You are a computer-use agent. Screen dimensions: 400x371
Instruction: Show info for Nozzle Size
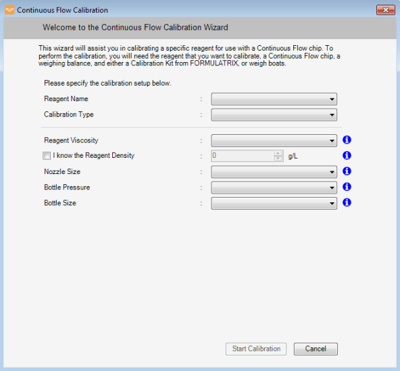347,171
